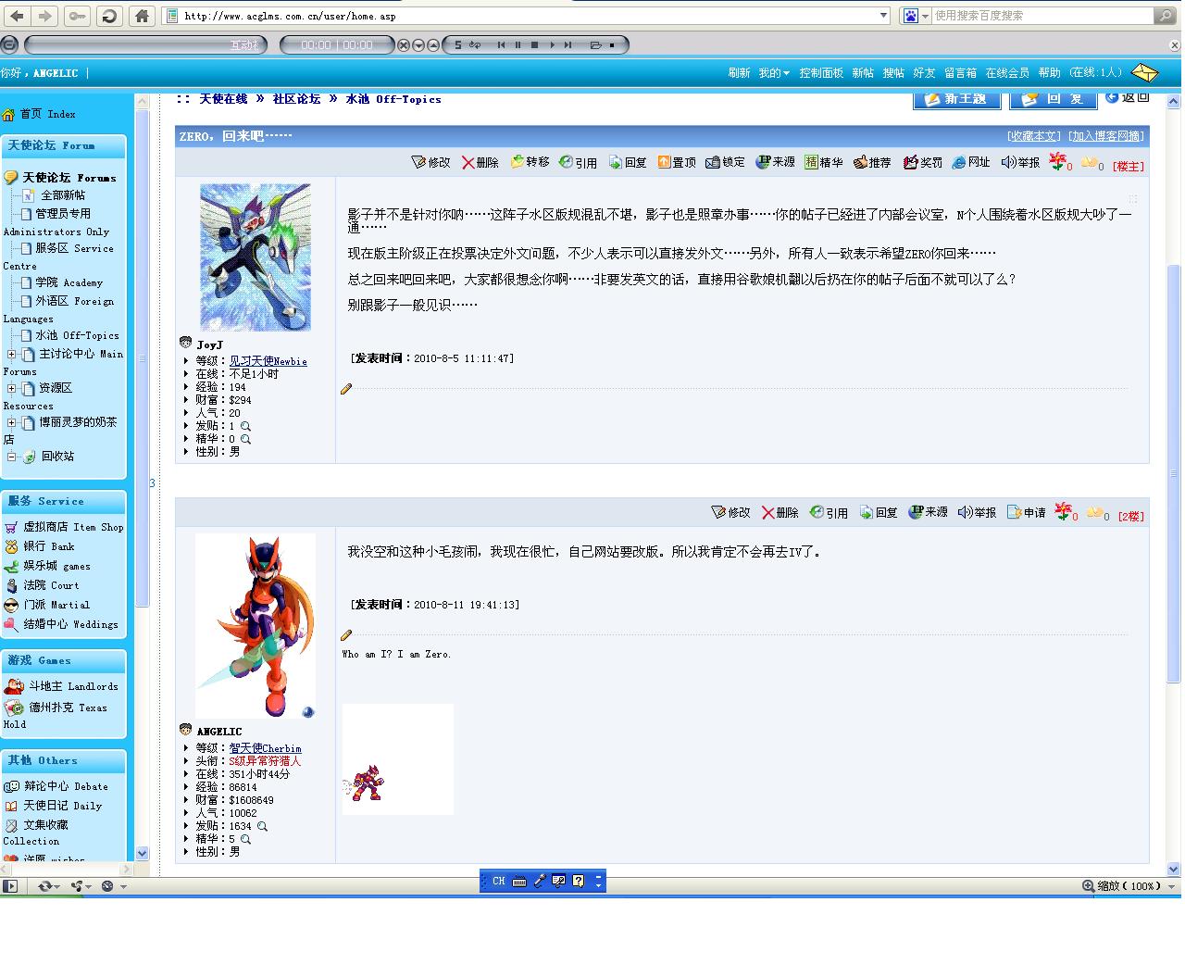Click 引用 quote icon in first post
Image resolution: width=1185 pixels, height=977 pixels.
click(566, 162)
